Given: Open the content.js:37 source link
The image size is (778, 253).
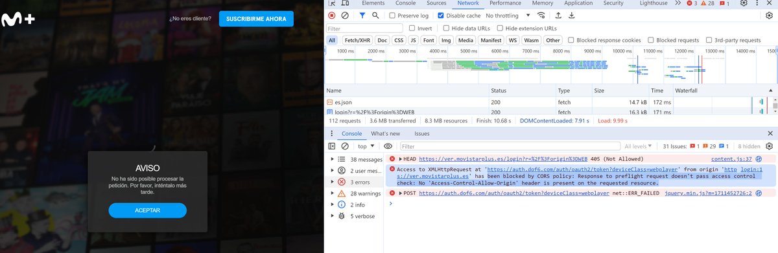Looking at the screenshot, I should (x=731, y=159).
